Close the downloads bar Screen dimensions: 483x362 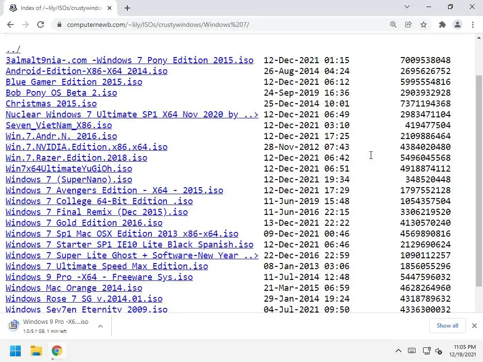point(475,326)
